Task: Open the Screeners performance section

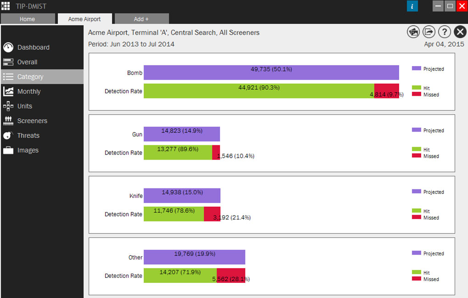Action: (32, 121)
